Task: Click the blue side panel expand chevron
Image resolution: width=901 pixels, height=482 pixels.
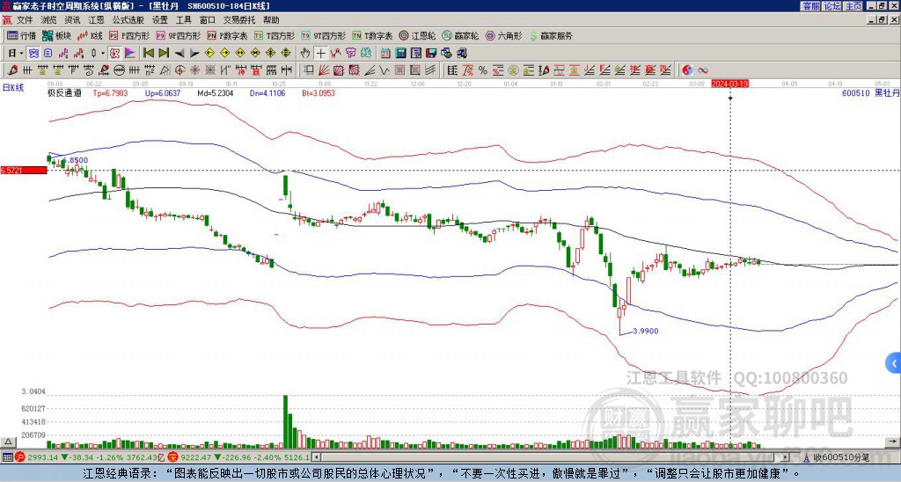Action: pos(893,363)
